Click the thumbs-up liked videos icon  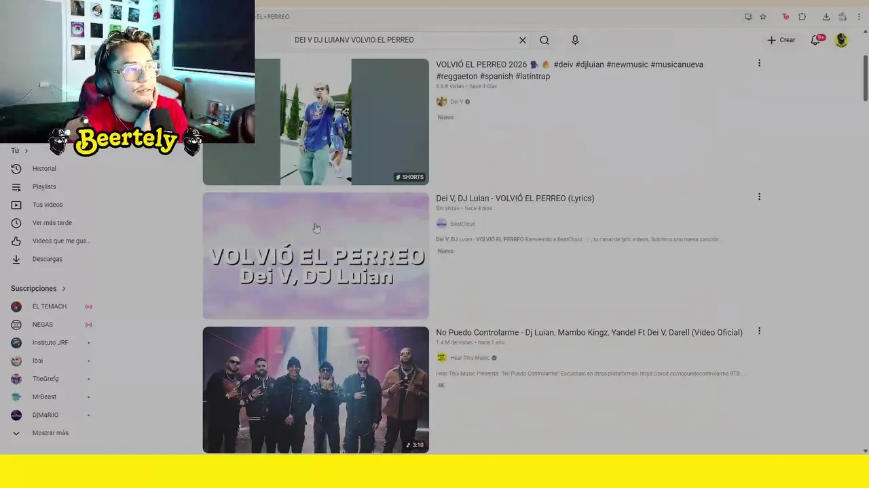point(16,241)
